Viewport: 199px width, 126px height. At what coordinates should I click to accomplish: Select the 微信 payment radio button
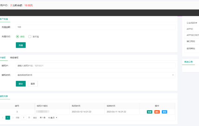[x=18, y=36]
